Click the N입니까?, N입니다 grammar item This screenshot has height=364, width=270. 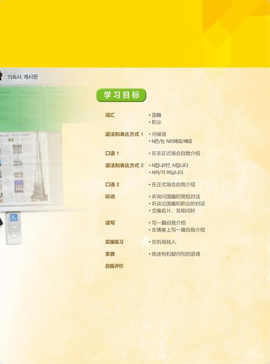tap(170, 166)
